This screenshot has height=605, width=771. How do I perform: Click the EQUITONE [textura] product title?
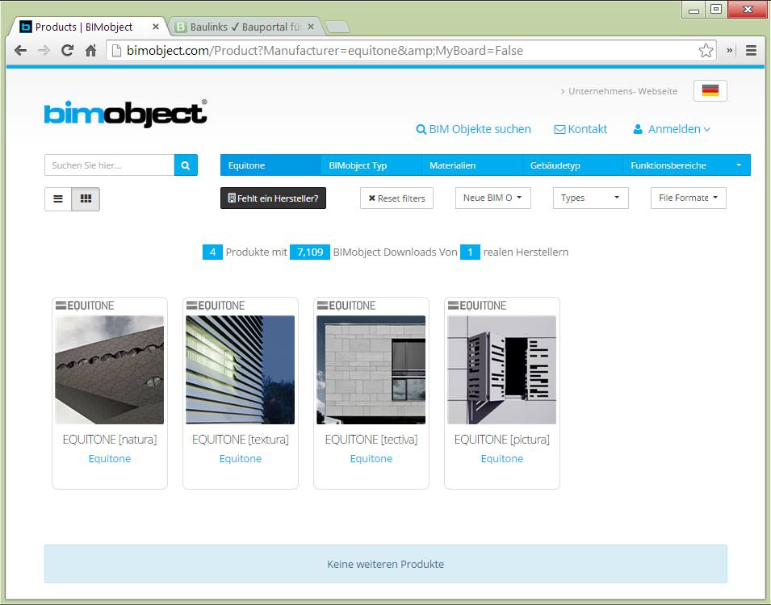pyautogui.click(x=241, y=440)
